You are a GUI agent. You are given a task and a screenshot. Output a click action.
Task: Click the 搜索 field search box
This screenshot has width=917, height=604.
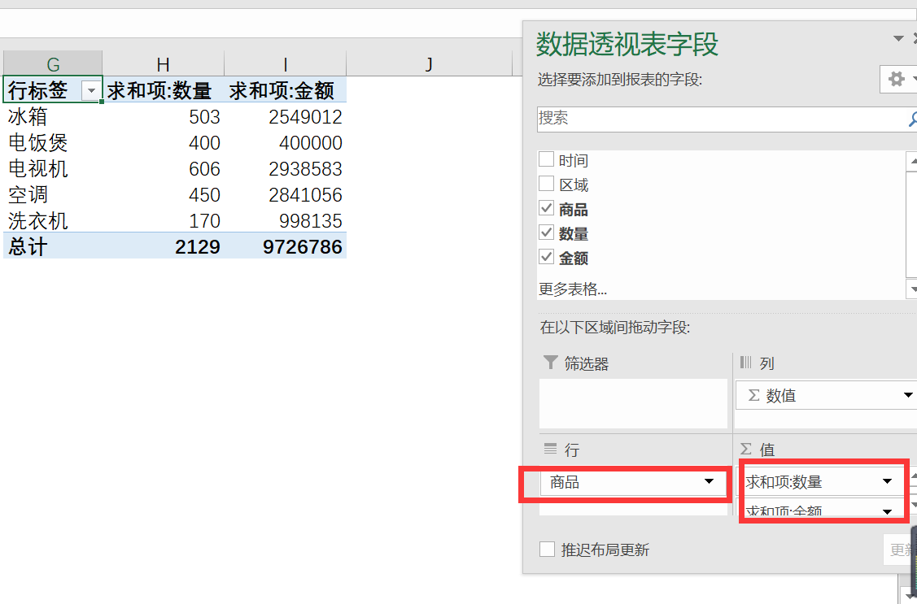coord(725,119)
